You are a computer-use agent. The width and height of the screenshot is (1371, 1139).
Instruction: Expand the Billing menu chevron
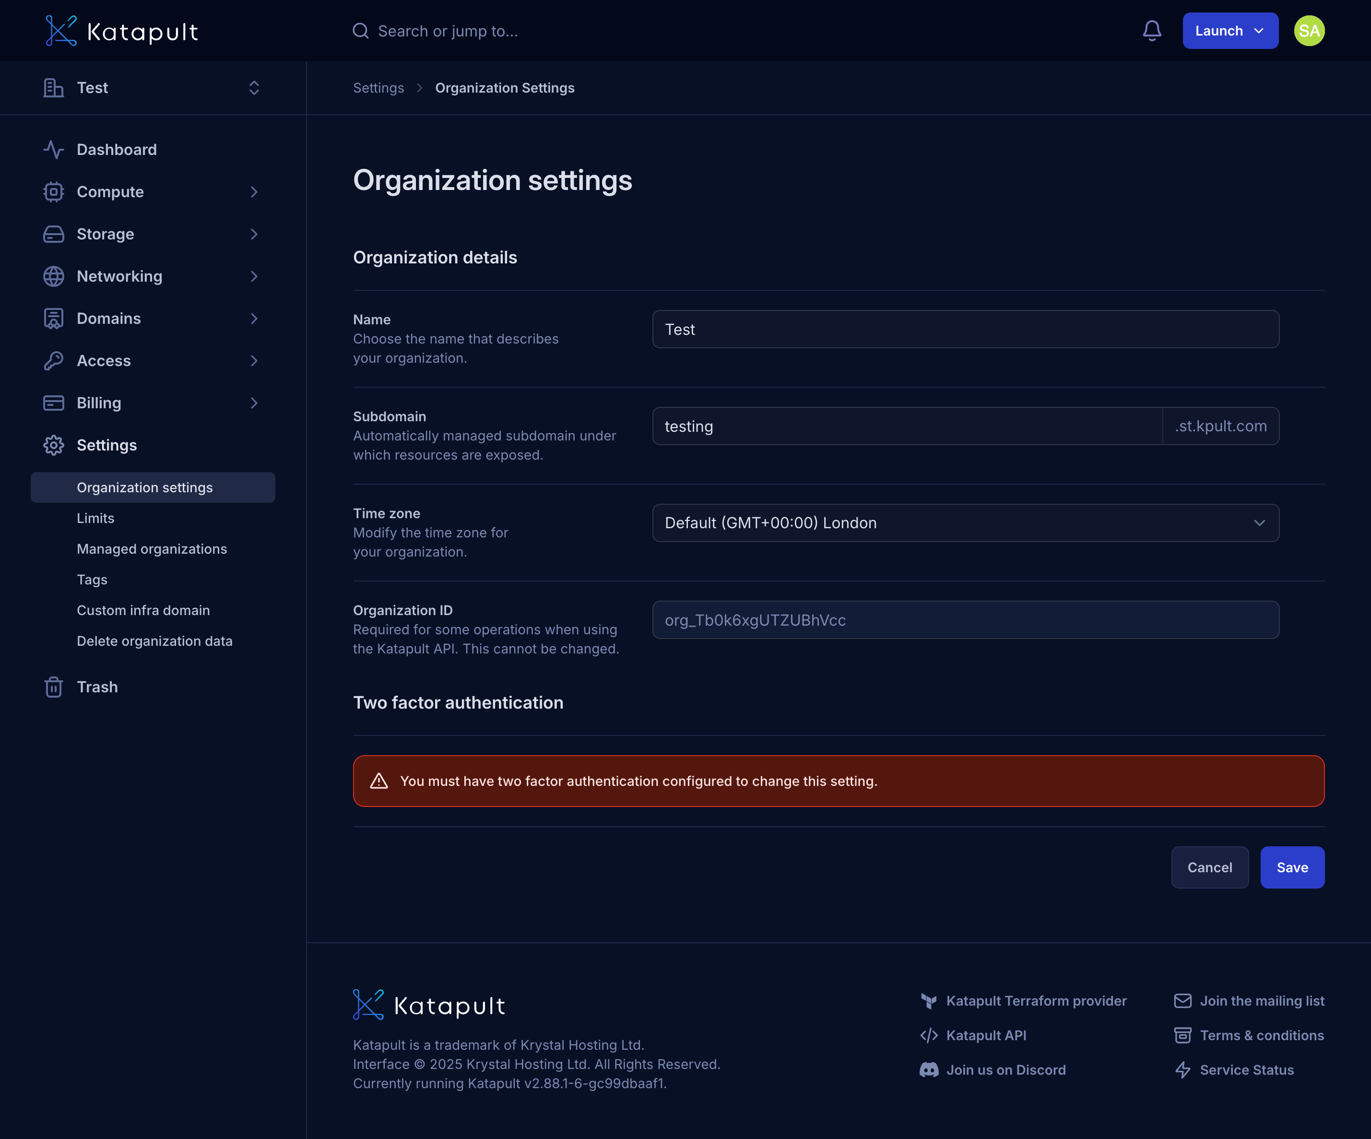click(x=254, y=403)
